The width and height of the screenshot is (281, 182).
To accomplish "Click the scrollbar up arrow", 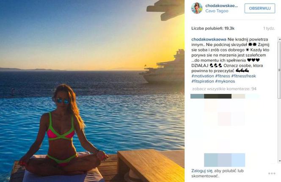I will 279,39.
